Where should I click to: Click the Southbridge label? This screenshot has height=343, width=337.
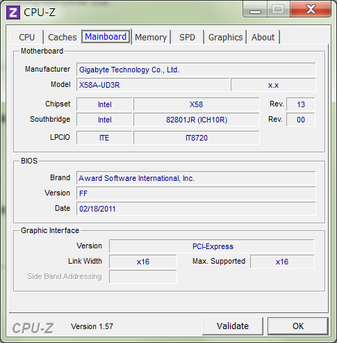[x=50, y=119]
